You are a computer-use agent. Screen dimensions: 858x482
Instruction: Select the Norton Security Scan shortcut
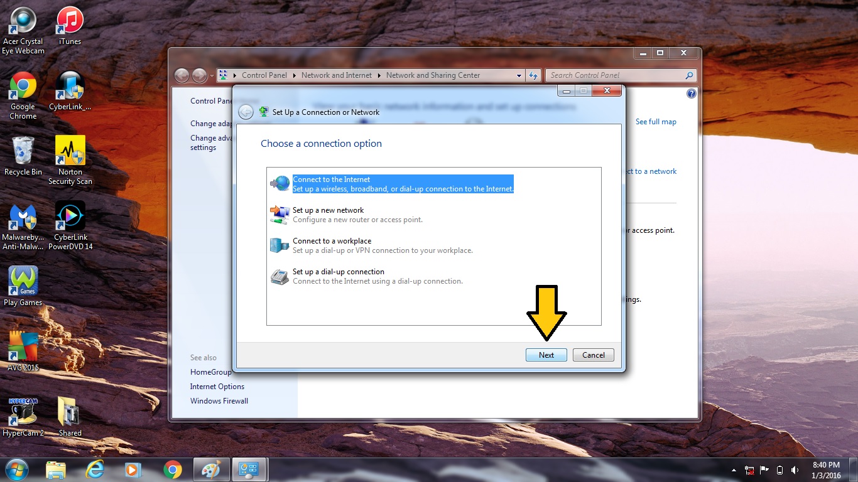tap(70, 161)
